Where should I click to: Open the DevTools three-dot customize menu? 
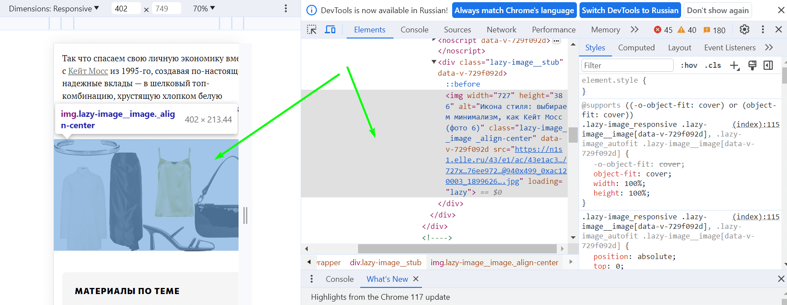coord(762,29)
